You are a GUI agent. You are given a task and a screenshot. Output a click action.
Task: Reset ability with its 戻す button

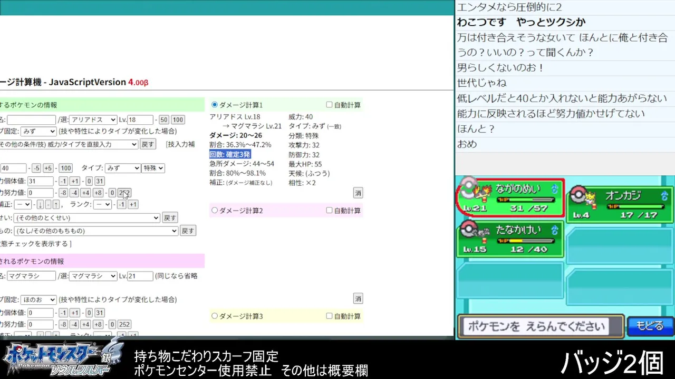170,218
